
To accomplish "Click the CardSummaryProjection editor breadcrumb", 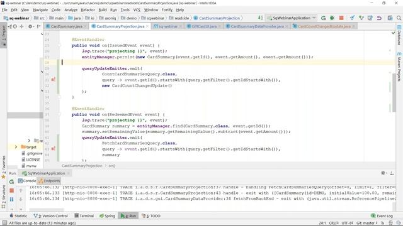I will (x=82, y=166).
